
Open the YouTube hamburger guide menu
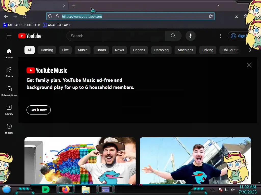coord(9,36)
